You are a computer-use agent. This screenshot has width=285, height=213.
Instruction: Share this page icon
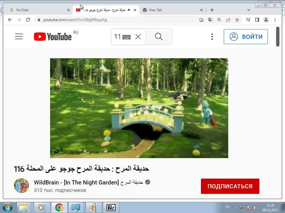tap(228, 20)
